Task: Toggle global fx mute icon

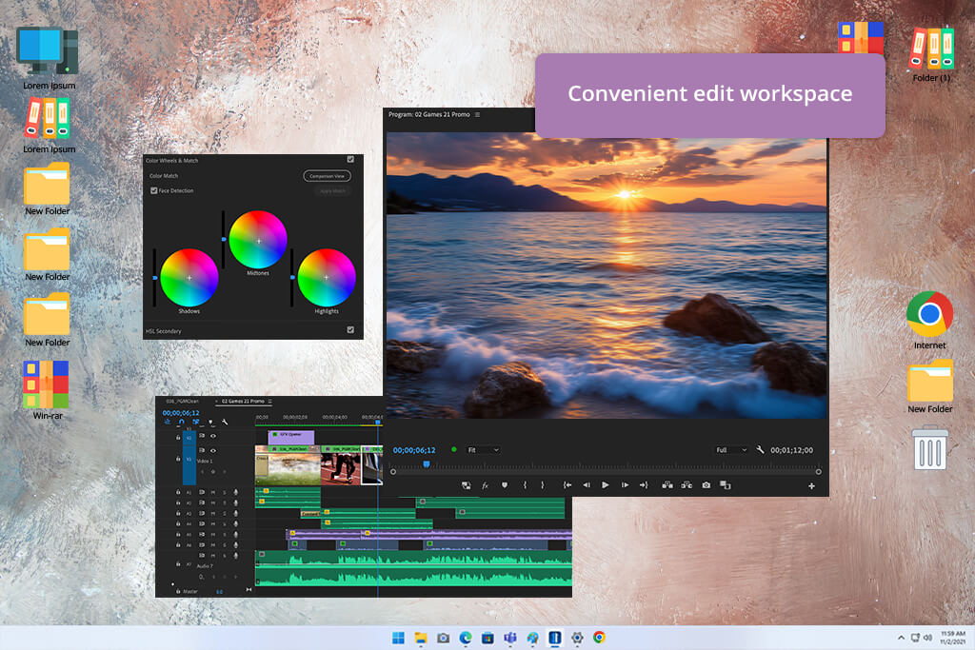Action: pos(485,486)
